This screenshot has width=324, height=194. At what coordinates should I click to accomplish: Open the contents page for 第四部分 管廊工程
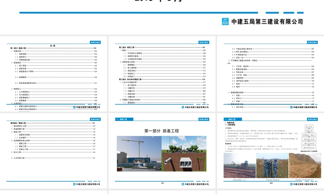pyautogui.click(x=53, y=151)
